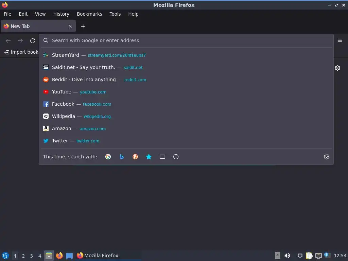Open the Bookmarks menu
The image size is (348, 261).
[89, 14]
